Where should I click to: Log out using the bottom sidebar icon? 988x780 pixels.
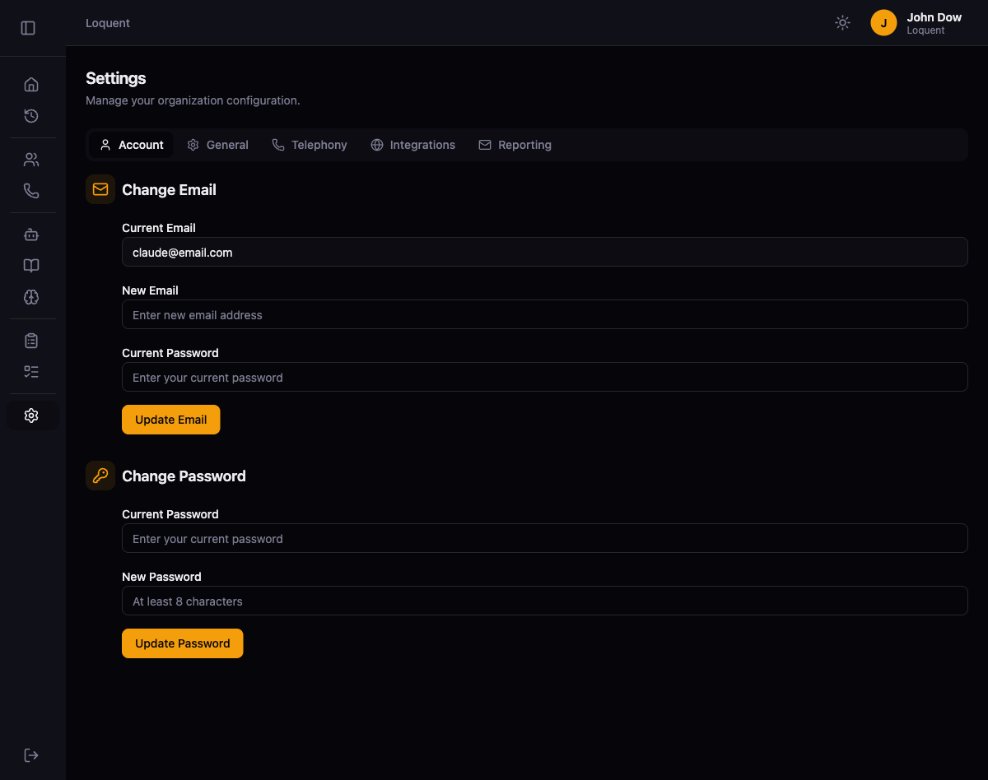[31, 754]
